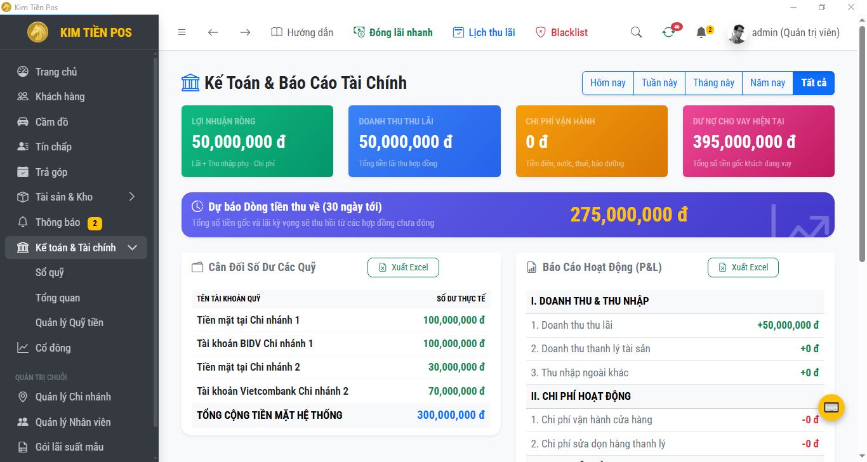Go forward with right arrow icon
This screenshot has height=462, width=867.
(x=245, y=32)
